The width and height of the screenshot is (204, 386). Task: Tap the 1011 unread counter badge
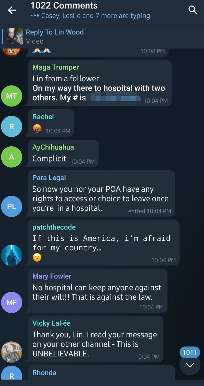click(190, 353)
